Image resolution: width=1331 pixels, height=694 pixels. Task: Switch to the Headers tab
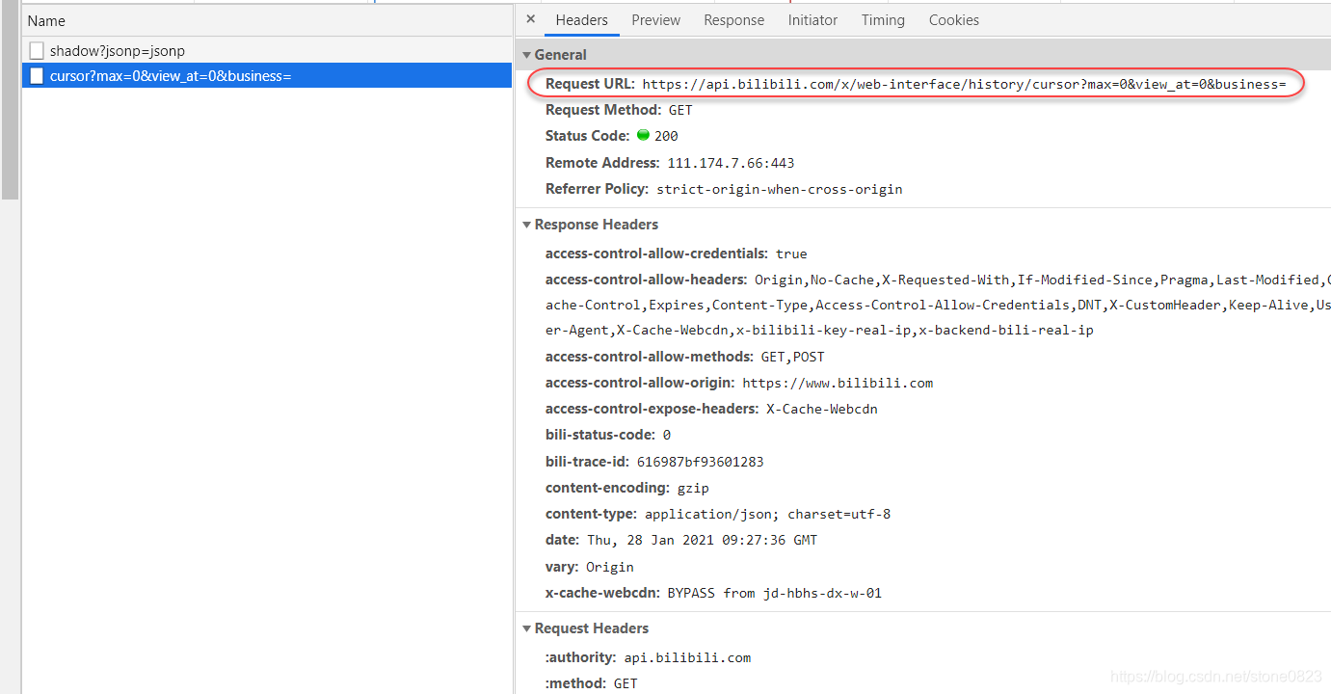click(x=582, y=19)
